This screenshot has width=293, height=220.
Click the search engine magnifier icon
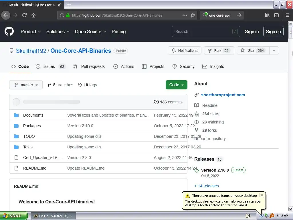pyautogui.click(x=205, y=15)
